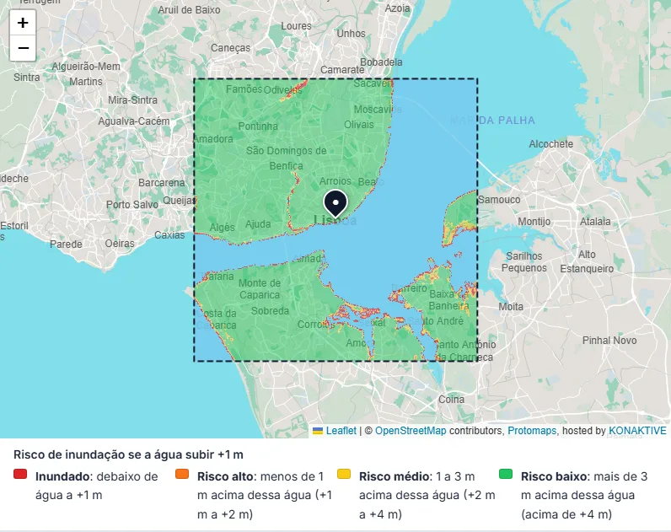Click the Alcochete label on the map
Image resolution: width=671 pixels, height=532 pixels.
[x=550, y=144]
